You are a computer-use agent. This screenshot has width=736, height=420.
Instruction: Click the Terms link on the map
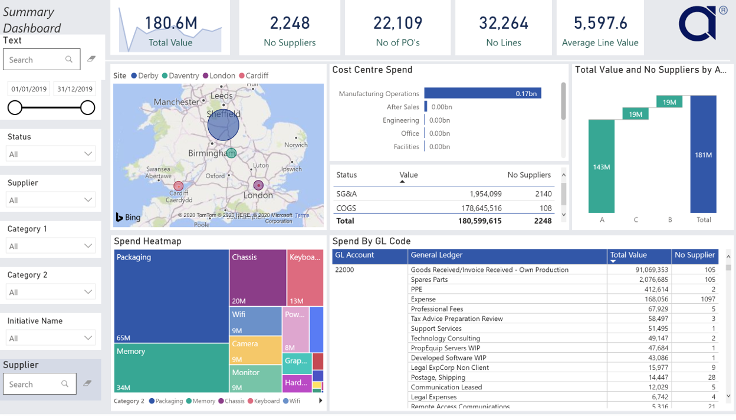click(x=302, y=215)
